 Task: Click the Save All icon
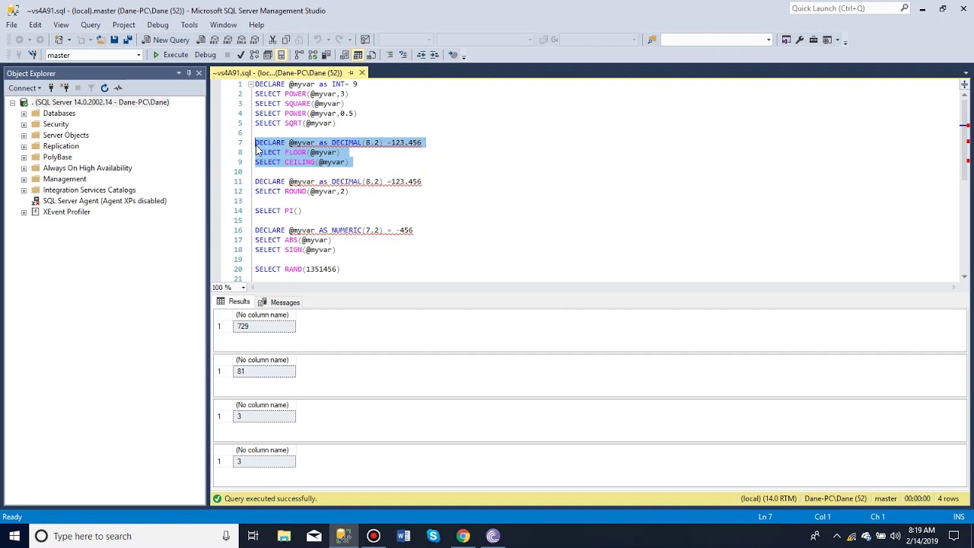coord(128,40)
